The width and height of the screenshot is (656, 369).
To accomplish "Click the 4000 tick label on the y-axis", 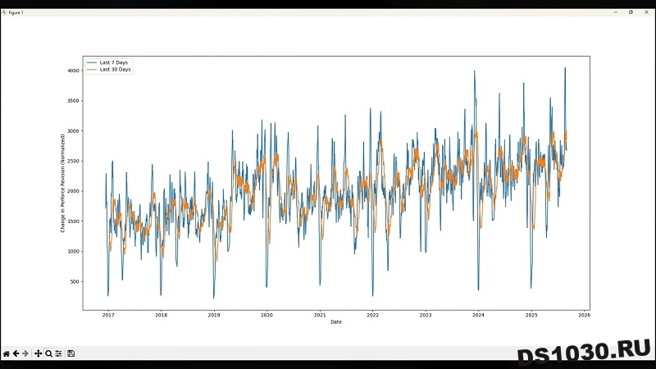I will pos(72,71).
